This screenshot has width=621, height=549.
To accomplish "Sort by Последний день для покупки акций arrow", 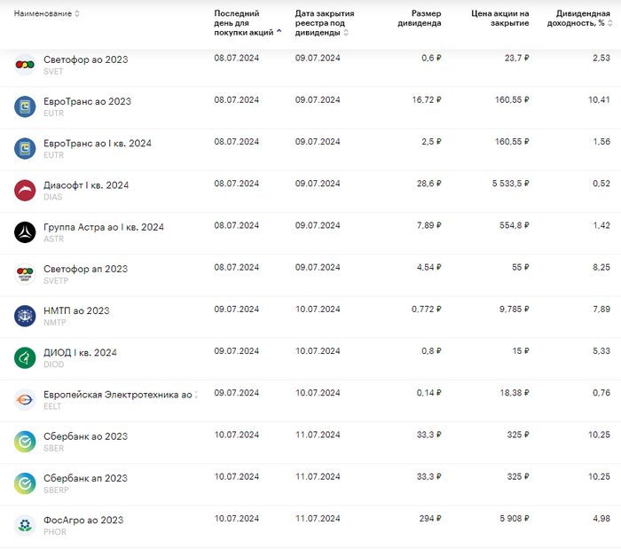I will [279, 31].
